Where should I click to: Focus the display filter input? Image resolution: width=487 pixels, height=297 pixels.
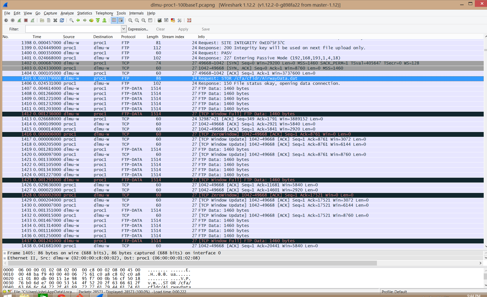click(73, 29)
